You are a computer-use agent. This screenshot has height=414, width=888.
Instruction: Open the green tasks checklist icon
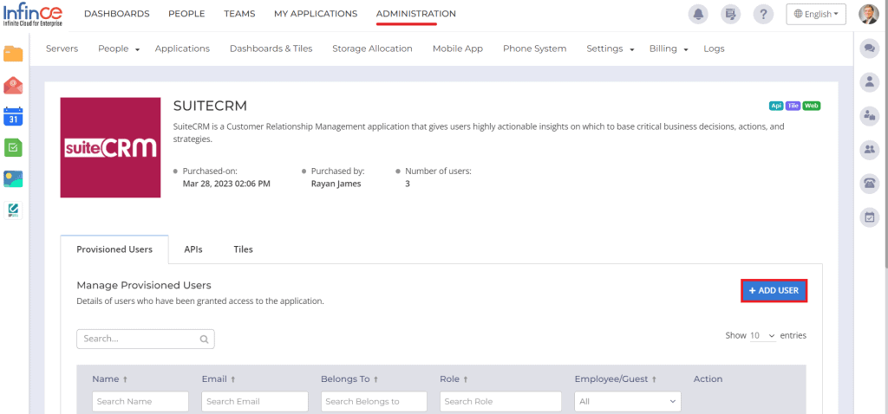coord(13,147)
